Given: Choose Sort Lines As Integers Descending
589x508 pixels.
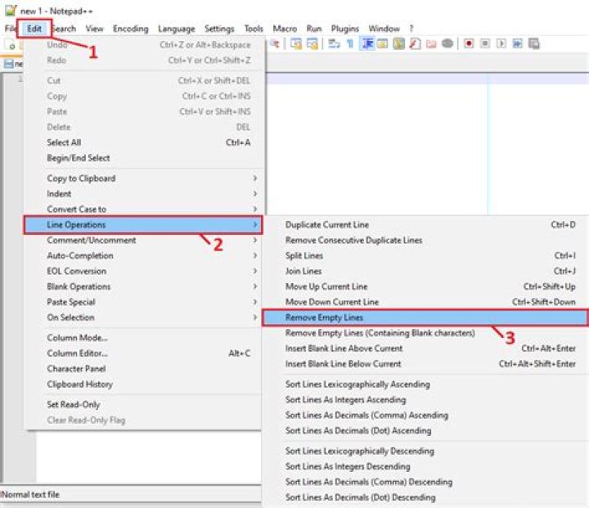Looking at the screenshot, I should (425, 466).
